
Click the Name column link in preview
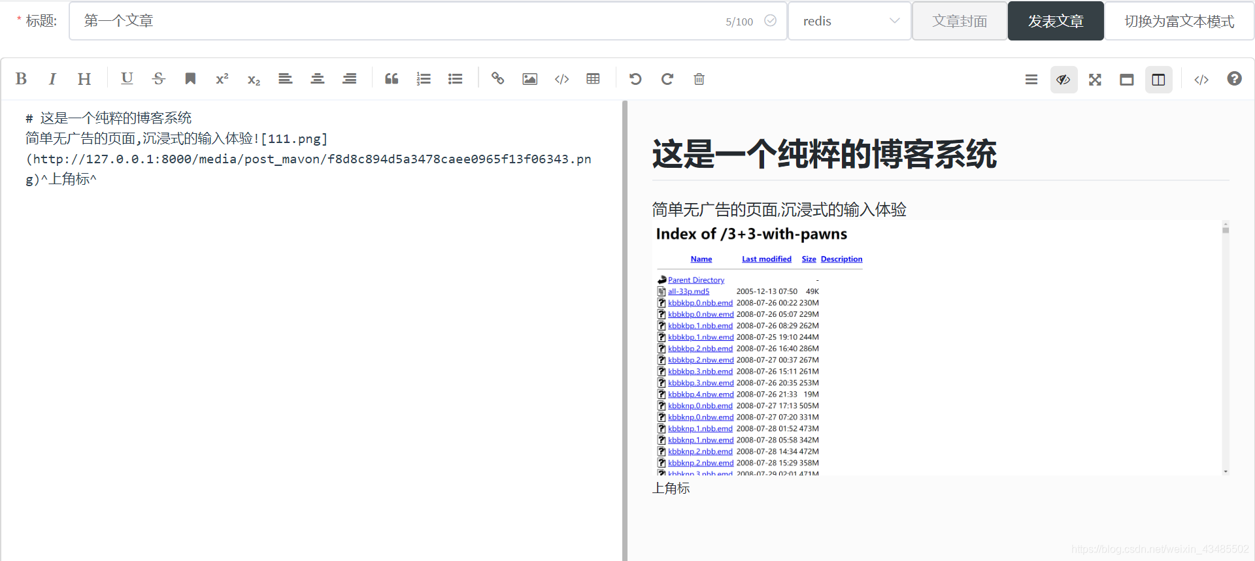(x=701, y=259)
